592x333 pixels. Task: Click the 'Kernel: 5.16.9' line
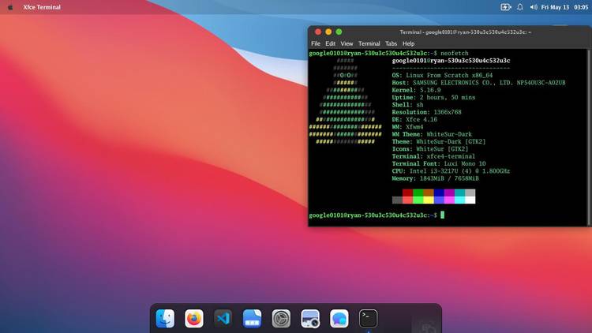click(x=416, y=90)
